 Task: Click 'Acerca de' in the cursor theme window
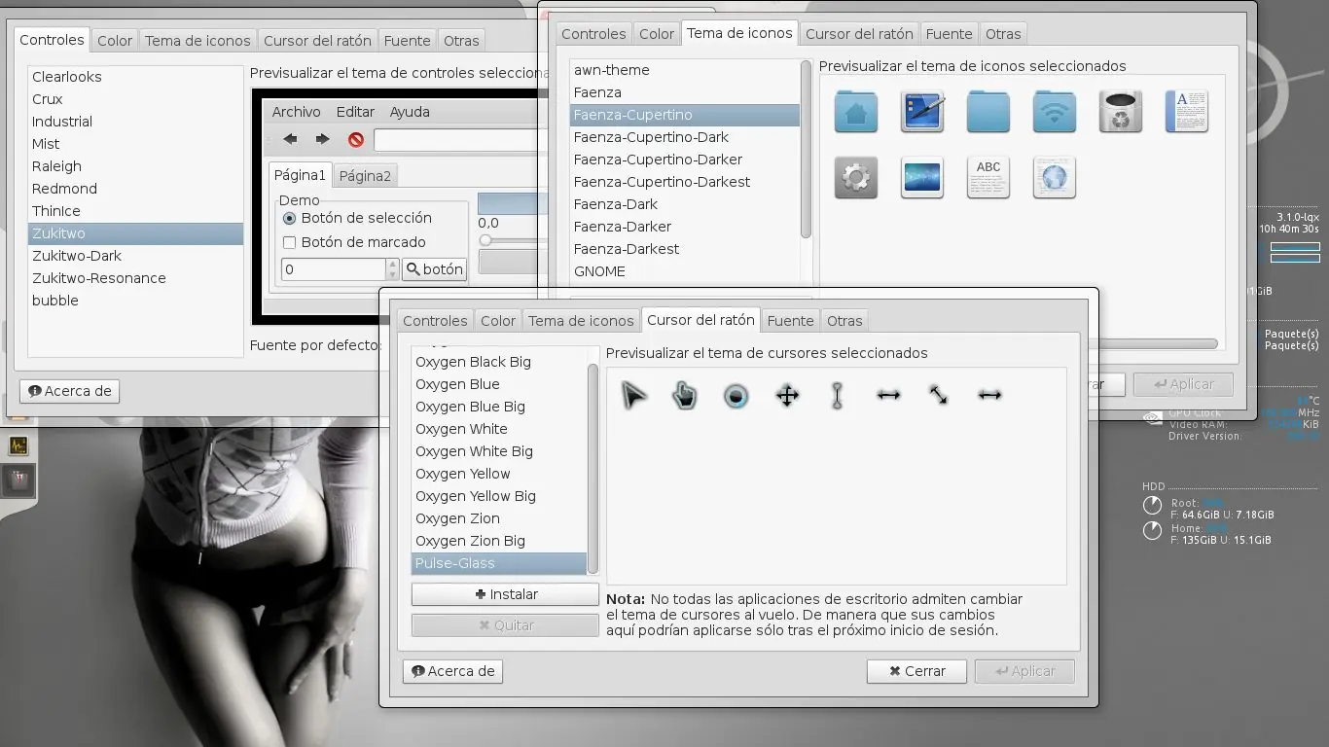[x=452, y=671]
